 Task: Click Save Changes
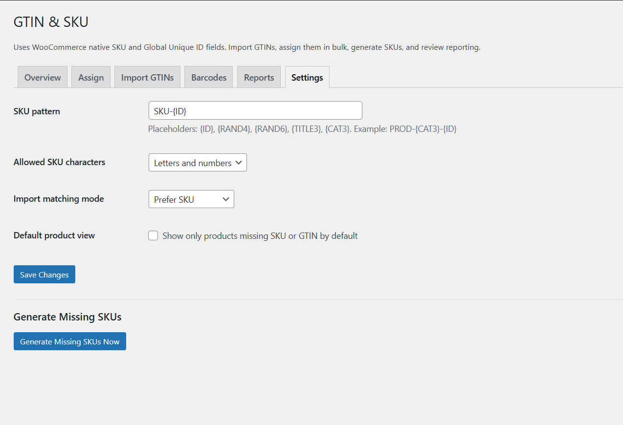44,274
